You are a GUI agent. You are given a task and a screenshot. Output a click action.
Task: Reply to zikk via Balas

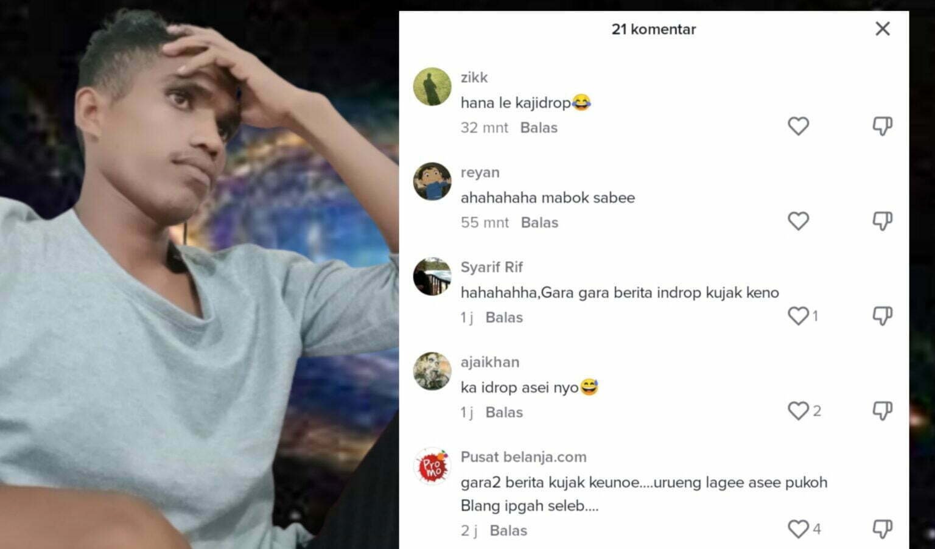(539, 128)
